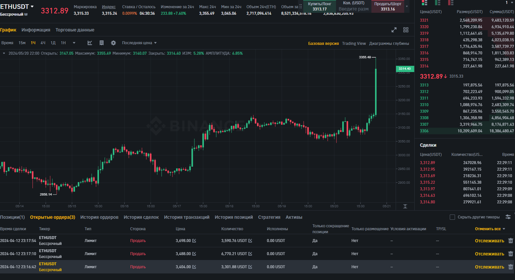Open ETHUSDT pair selector dropdown
Viewport: 515px width, 280px height.
pos(32,7)
